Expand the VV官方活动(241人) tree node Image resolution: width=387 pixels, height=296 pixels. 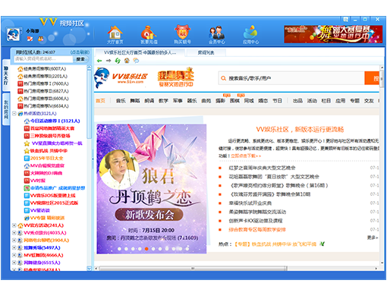point(14,225)
